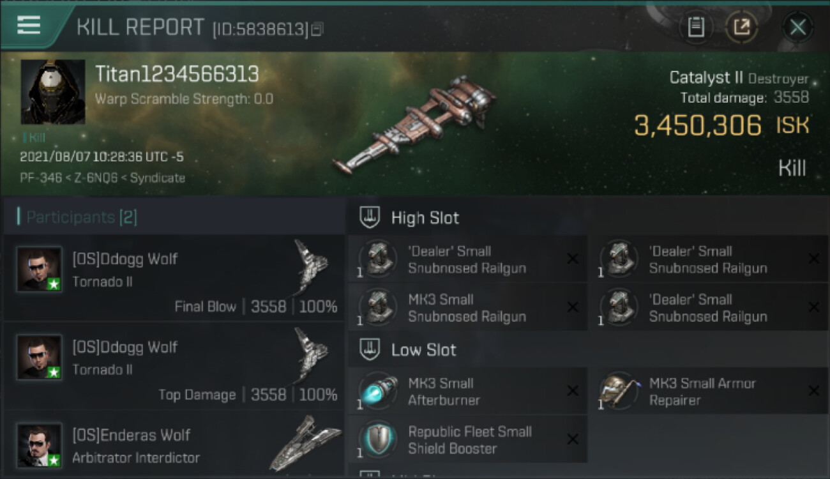Open Enderas Wolf participant entry
830x479 pixels.
pos(174,445)
